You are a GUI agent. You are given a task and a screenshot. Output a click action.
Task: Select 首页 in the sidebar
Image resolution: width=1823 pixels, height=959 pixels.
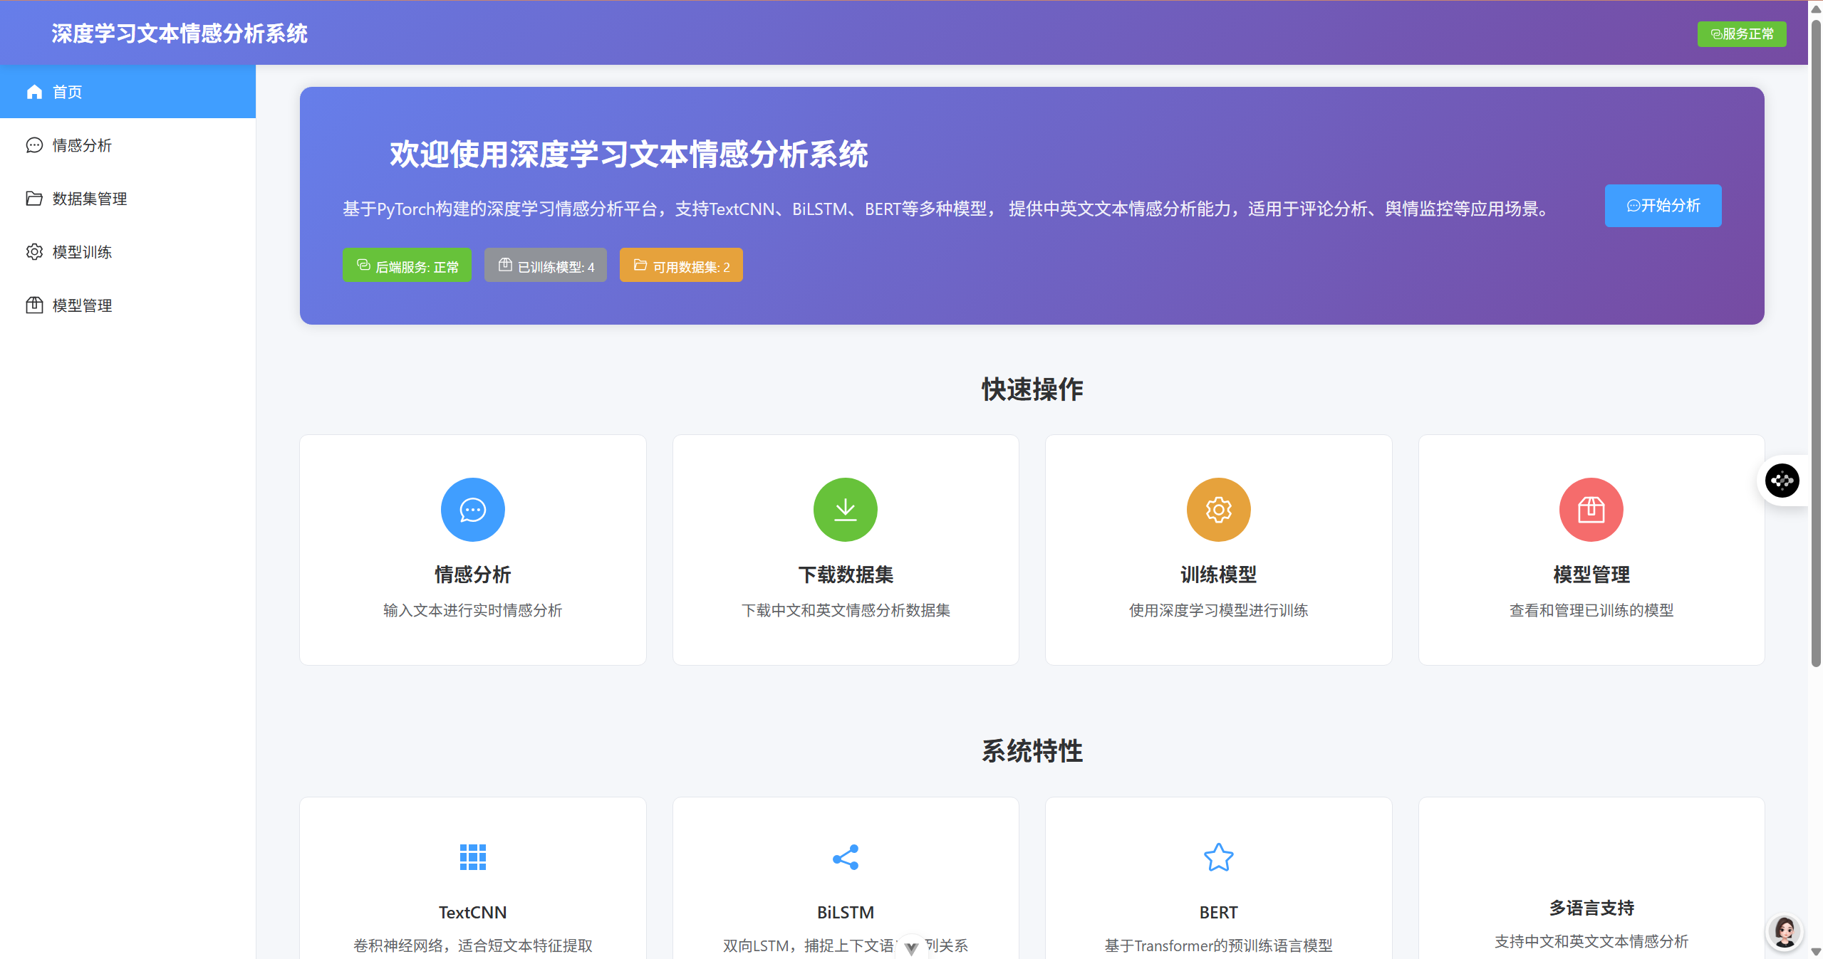coord(68,92)
